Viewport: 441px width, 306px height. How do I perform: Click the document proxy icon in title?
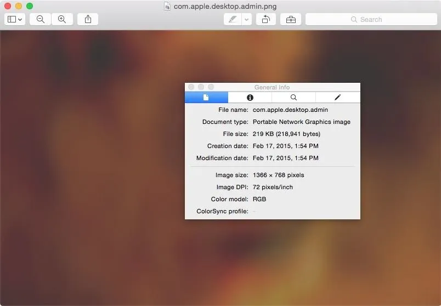pyautogui.click(x=167, y=6)
